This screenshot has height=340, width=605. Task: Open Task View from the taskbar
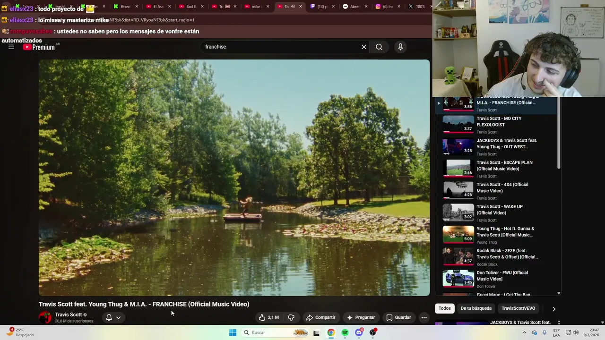click(x=316, y=333)
